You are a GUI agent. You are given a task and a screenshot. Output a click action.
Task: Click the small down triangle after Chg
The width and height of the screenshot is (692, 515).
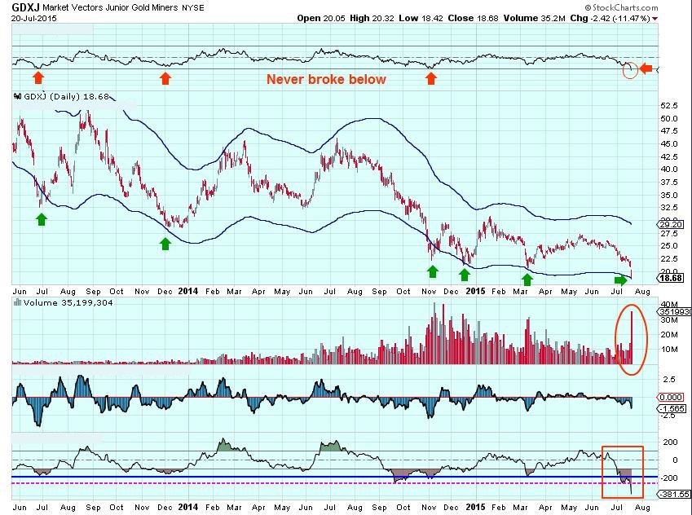coord(655,19)
